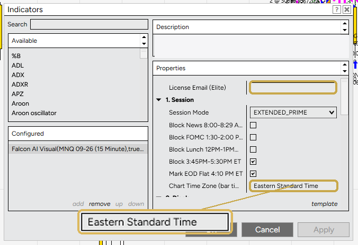358x245 pixels.
Task: Collapse the 1. Session group triangle
Action: pos(159,100)
